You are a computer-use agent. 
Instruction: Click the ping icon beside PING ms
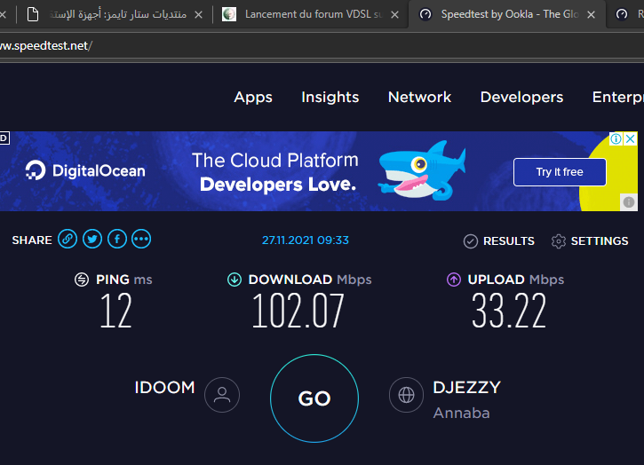pyautogui.click(x=82, y=280)
